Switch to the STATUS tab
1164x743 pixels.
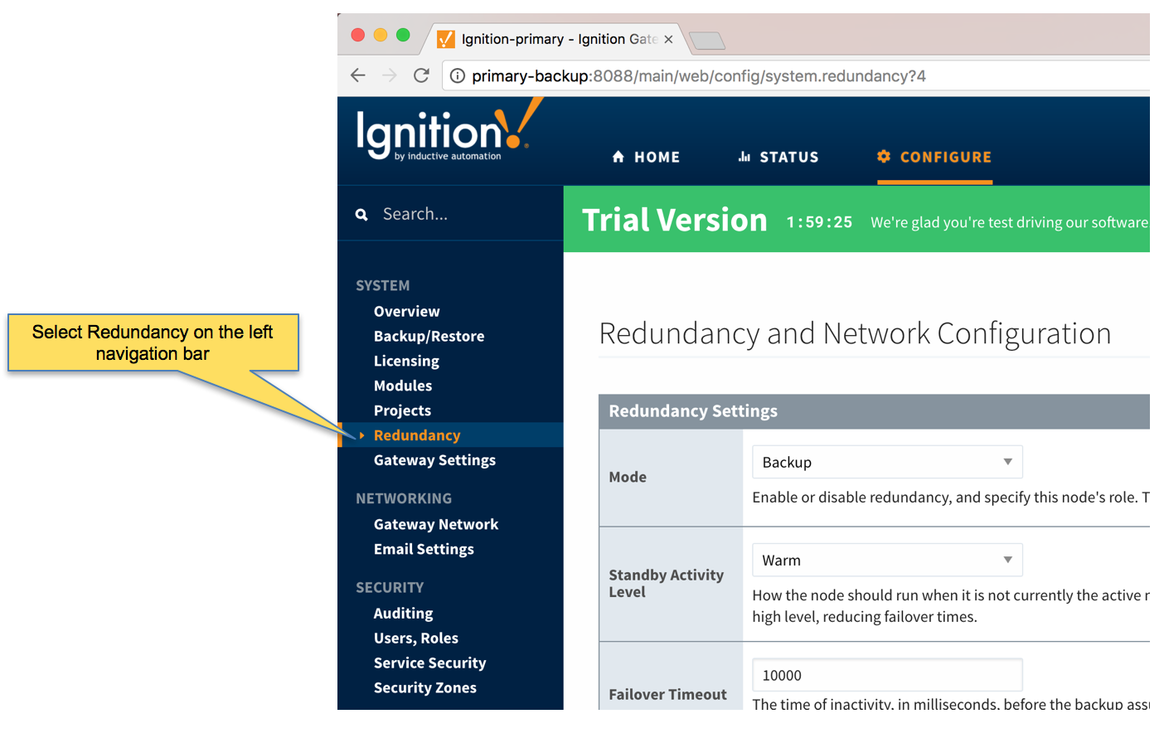tap(778, 157)
